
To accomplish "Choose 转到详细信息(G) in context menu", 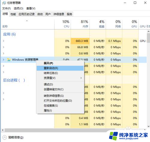I will tap(60, 96).
